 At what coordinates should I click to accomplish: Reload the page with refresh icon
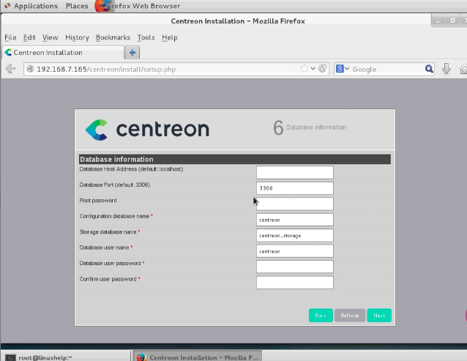[323, 69]
